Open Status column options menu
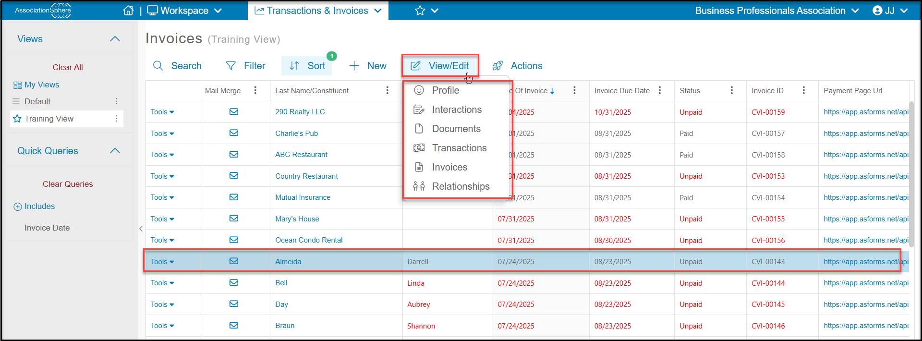 pos(732,90)
